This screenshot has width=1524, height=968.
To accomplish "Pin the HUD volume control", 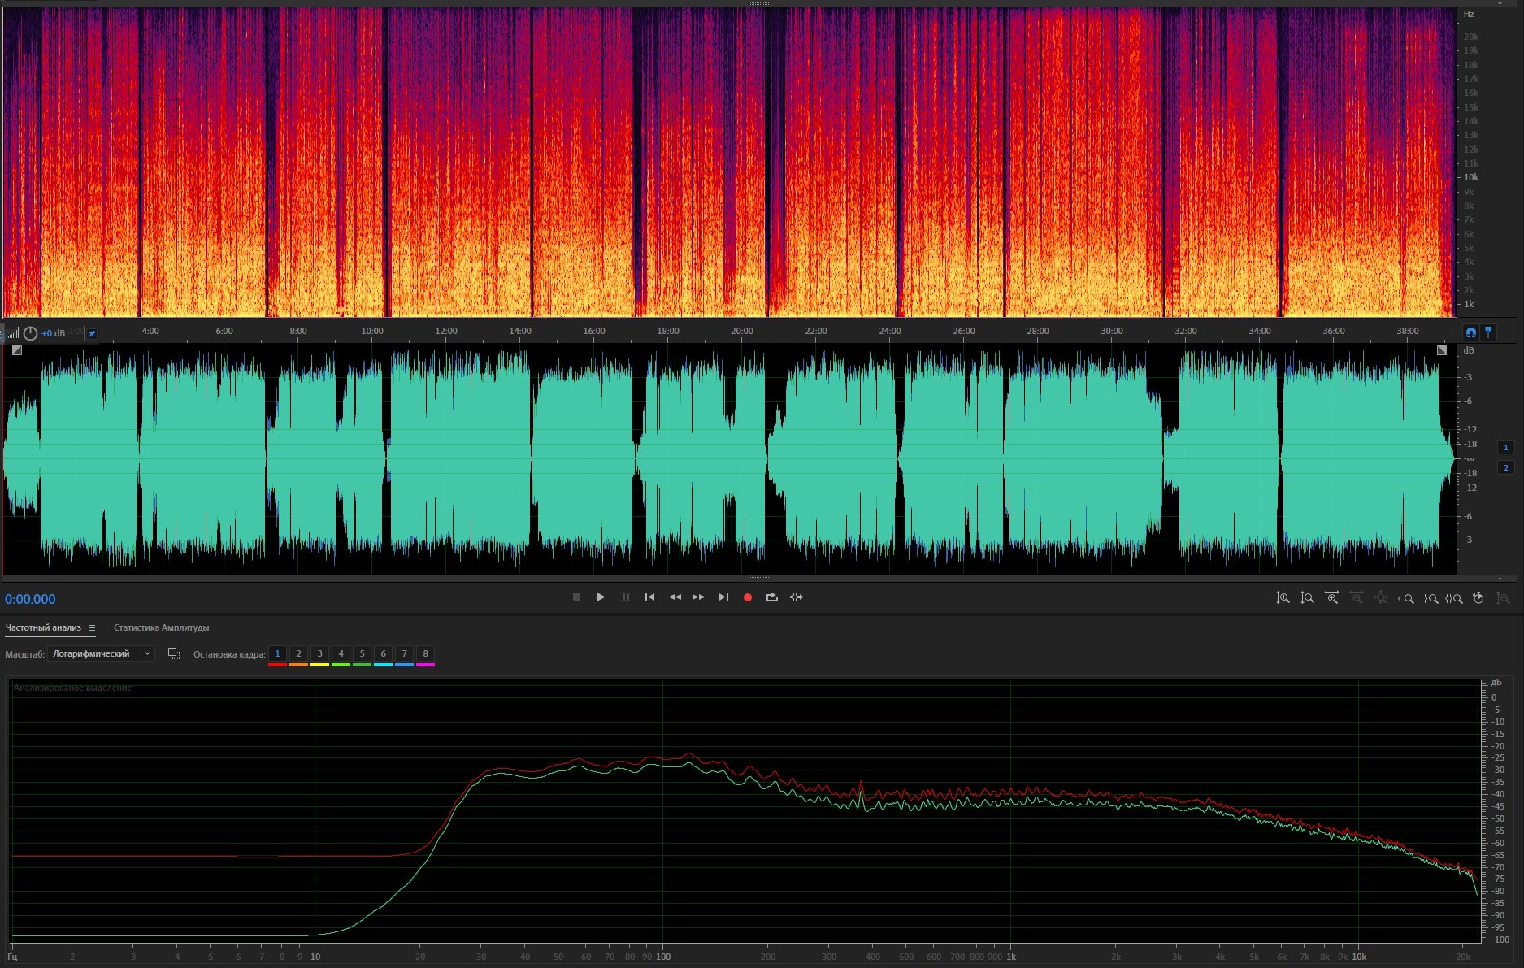I will pyautogui.click(x=92, y=333).
